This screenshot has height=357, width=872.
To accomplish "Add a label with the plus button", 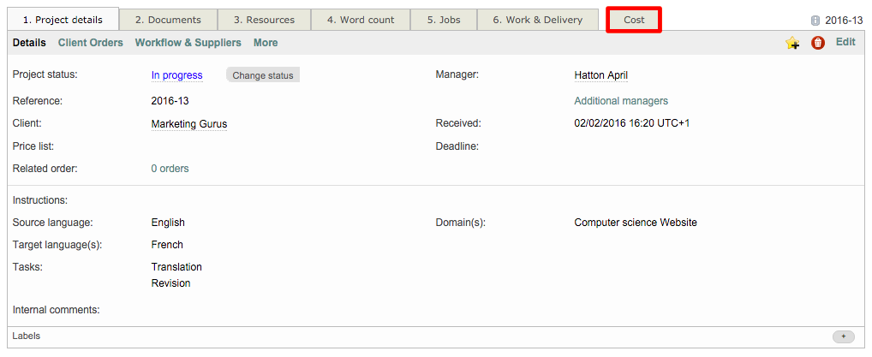I will click(x=843, y=336).
